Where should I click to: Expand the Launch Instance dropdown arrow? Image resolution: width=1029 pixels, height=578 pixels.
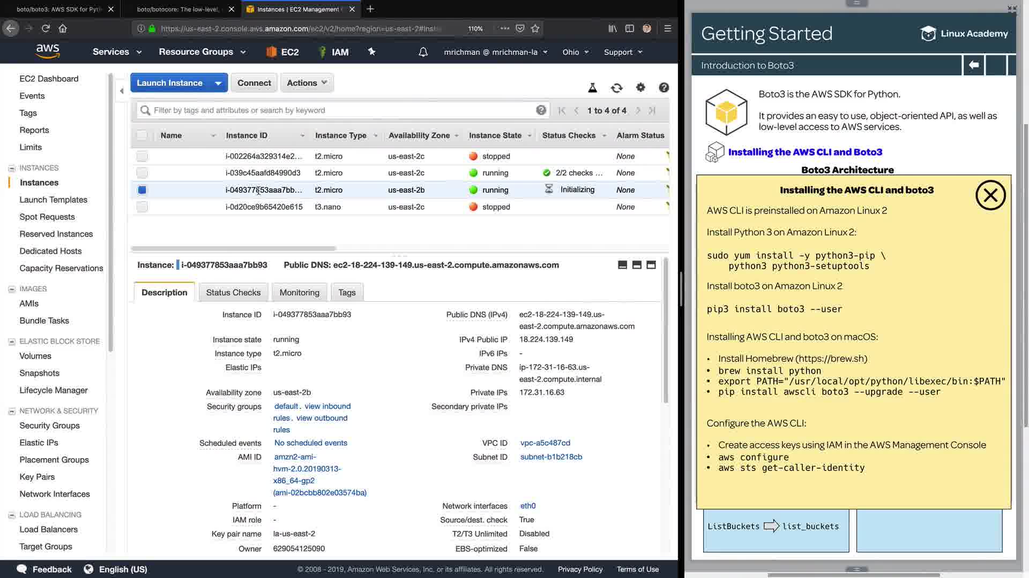tap(218, 83)
